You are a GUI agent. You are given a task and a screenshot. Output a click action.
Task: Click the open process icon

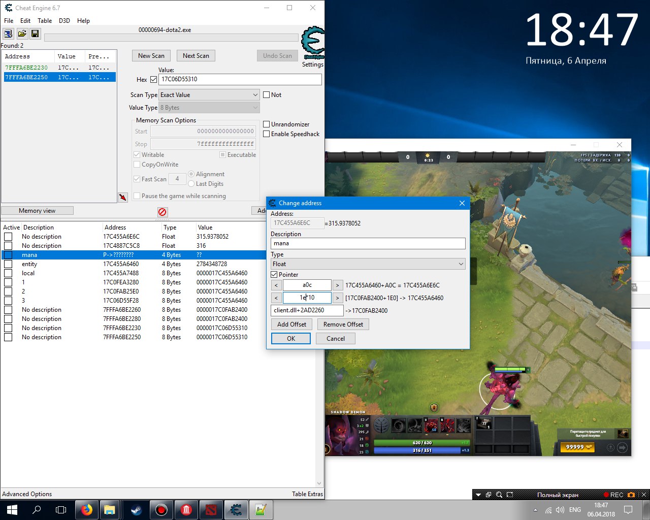tap(8, 34)
